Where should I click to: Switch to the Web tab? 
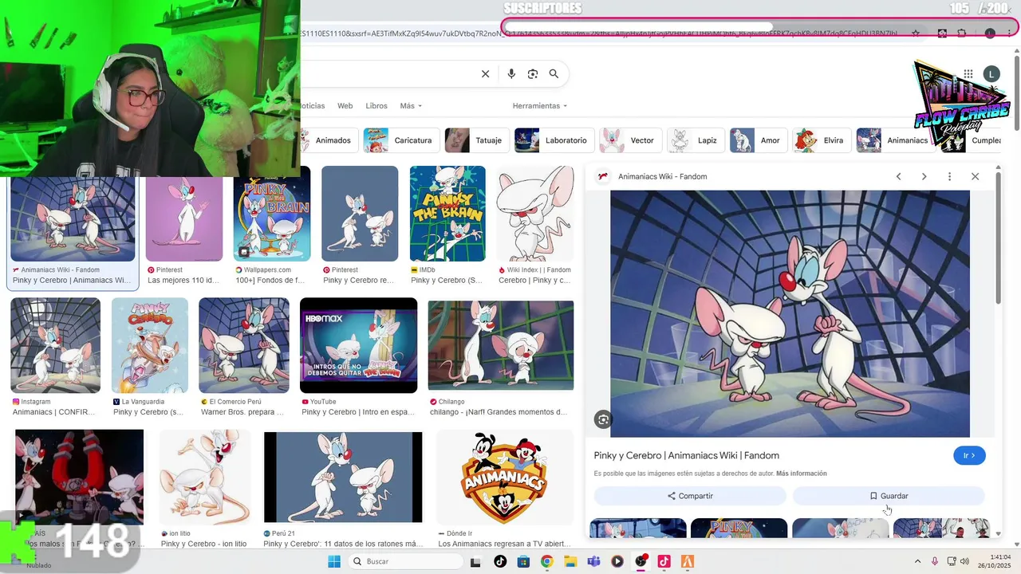coord(345,106)
